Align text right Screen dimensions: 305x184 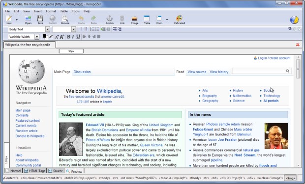(x=94, y=37)
